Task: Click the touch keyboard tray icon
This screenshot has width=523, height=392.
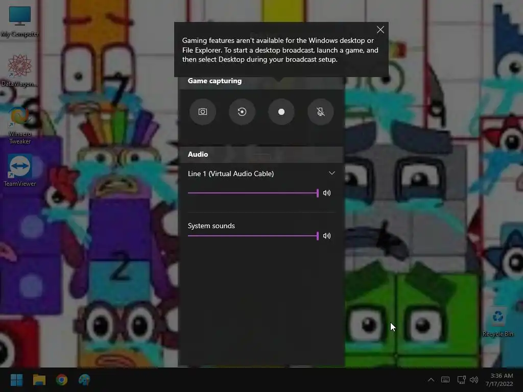Action: [445, 380]
